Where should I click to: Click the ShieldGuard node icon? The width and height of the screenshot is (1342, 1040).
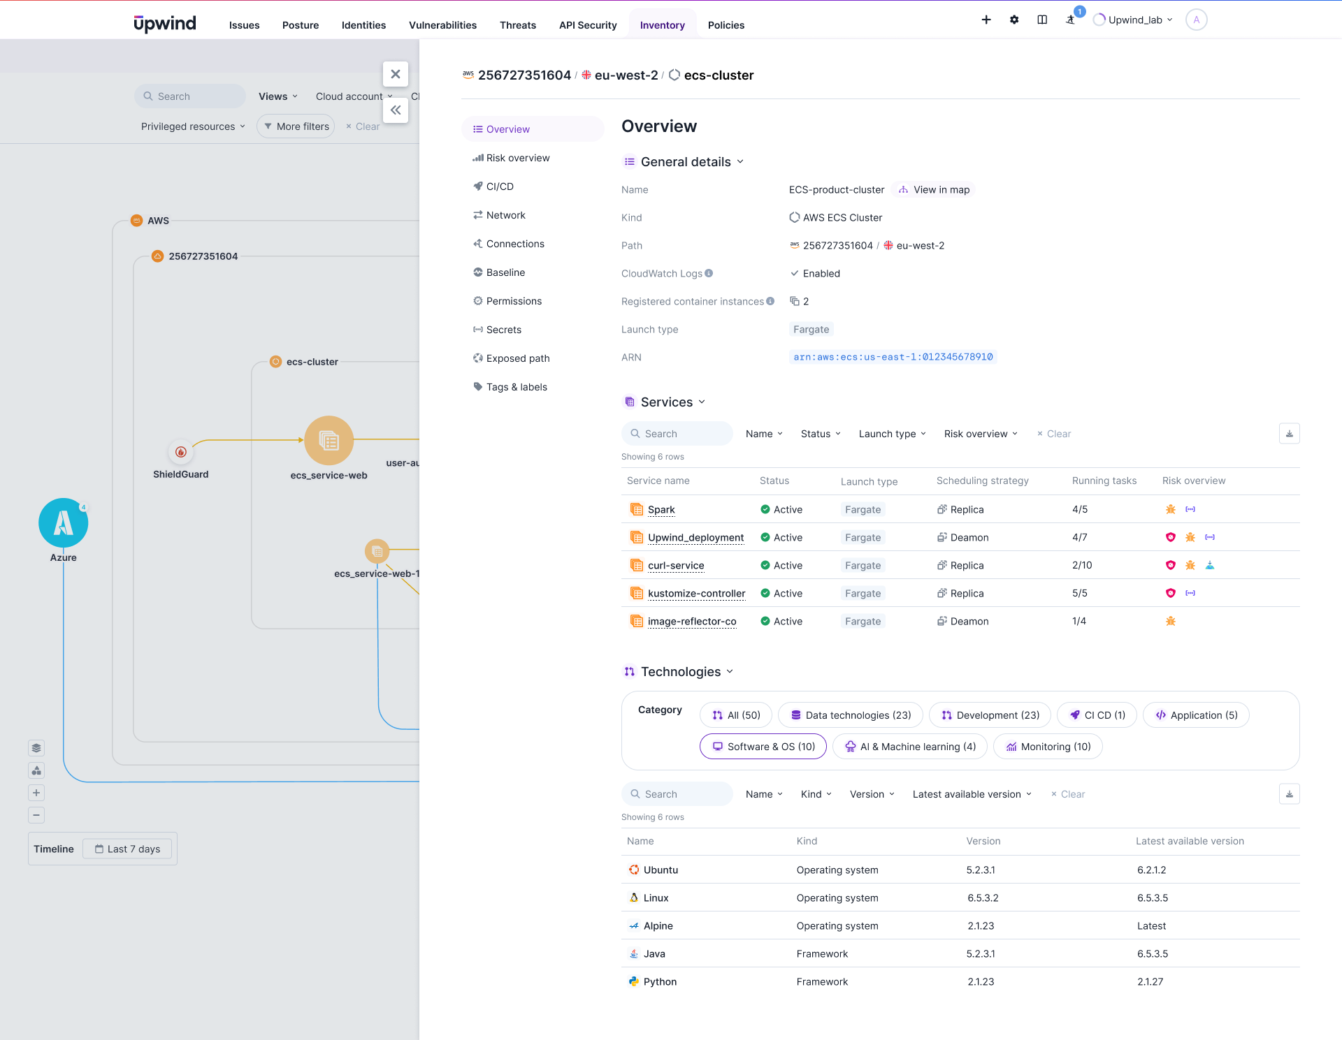(180, 452)
